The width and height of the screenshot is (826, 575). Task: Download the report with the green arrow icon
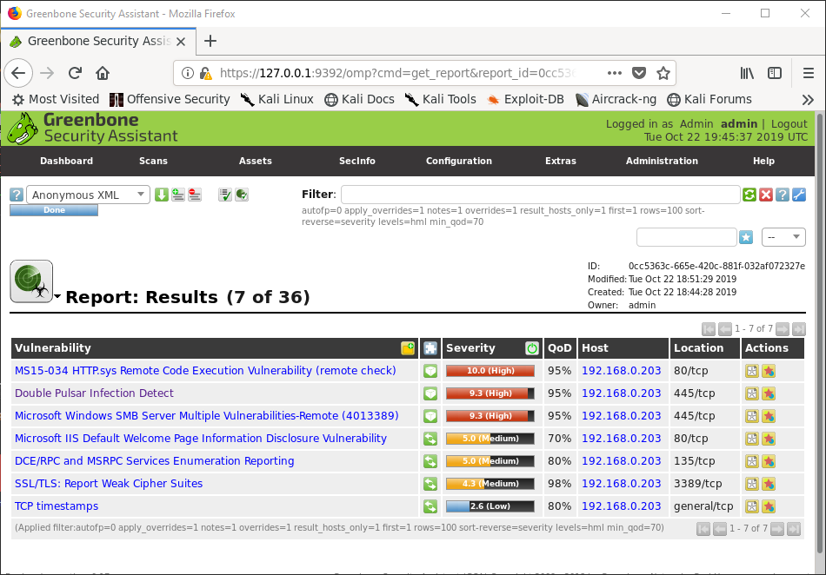pos(162,195)
